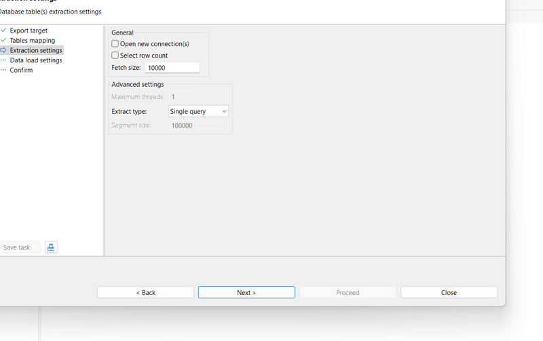Tick the Select row count checkbox
This screenshot has width=543, height=341.
click(115, 56)
